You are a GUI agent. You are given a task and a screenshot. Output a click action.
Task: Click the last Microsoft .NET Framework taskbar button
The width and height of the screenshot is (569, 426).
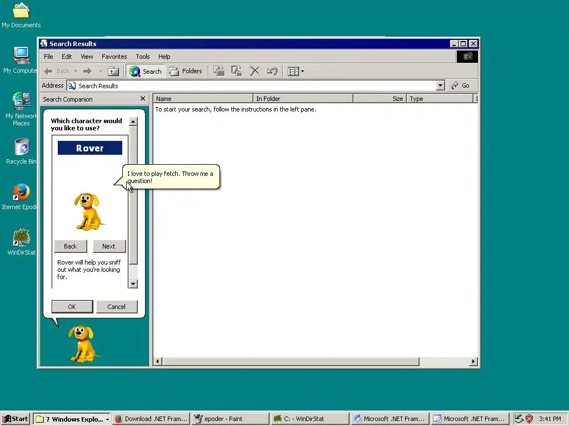click(469, 419)
